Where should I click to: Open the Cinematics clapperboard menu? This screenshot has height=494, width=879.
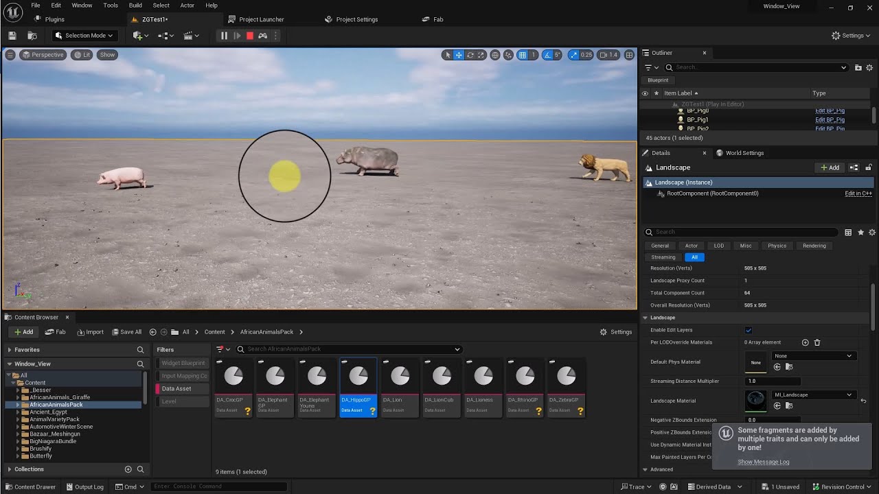[x=190, y=36]
